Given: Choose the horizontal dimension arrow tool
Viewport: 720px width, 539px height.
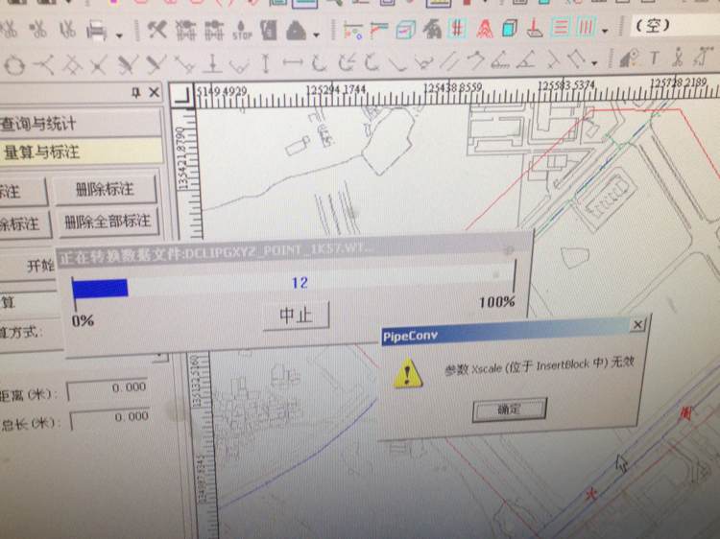Looking at the screenshot, I should tap(293, 62).
